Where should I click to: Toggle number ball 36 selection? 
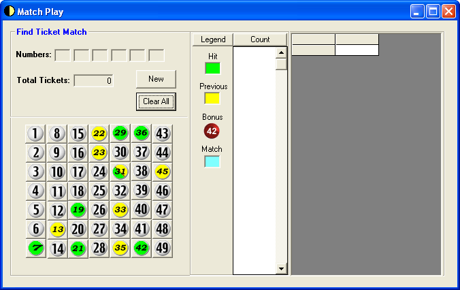pos(142,133)
